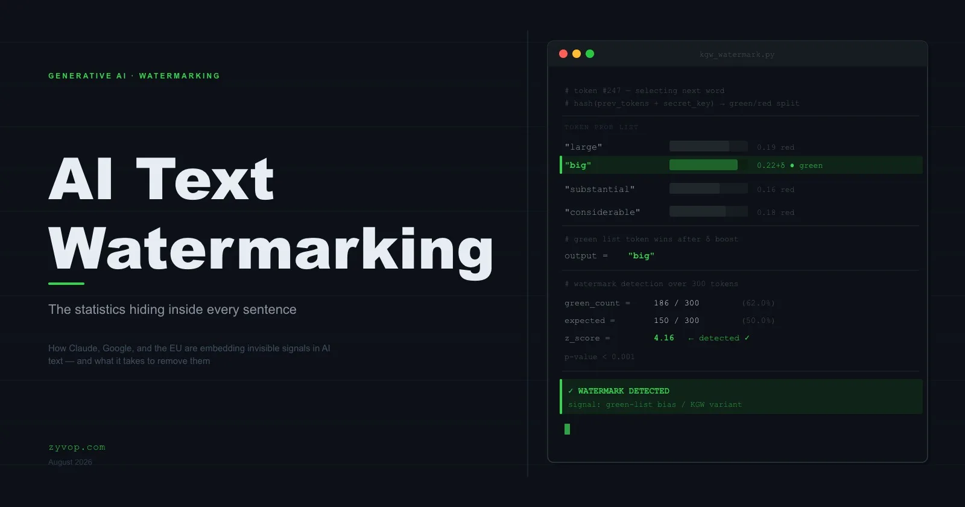
Task: Click the 'GENERATIVE AI · WATERMARKING' category label
Action: pos(134,76)
